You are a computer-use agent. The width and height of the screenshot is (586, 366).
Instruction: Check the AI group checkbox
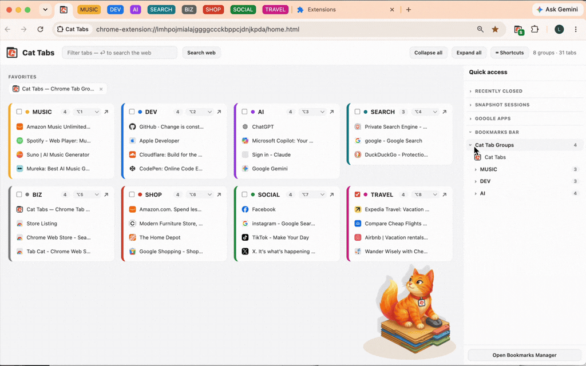click(x=244, y=112)
